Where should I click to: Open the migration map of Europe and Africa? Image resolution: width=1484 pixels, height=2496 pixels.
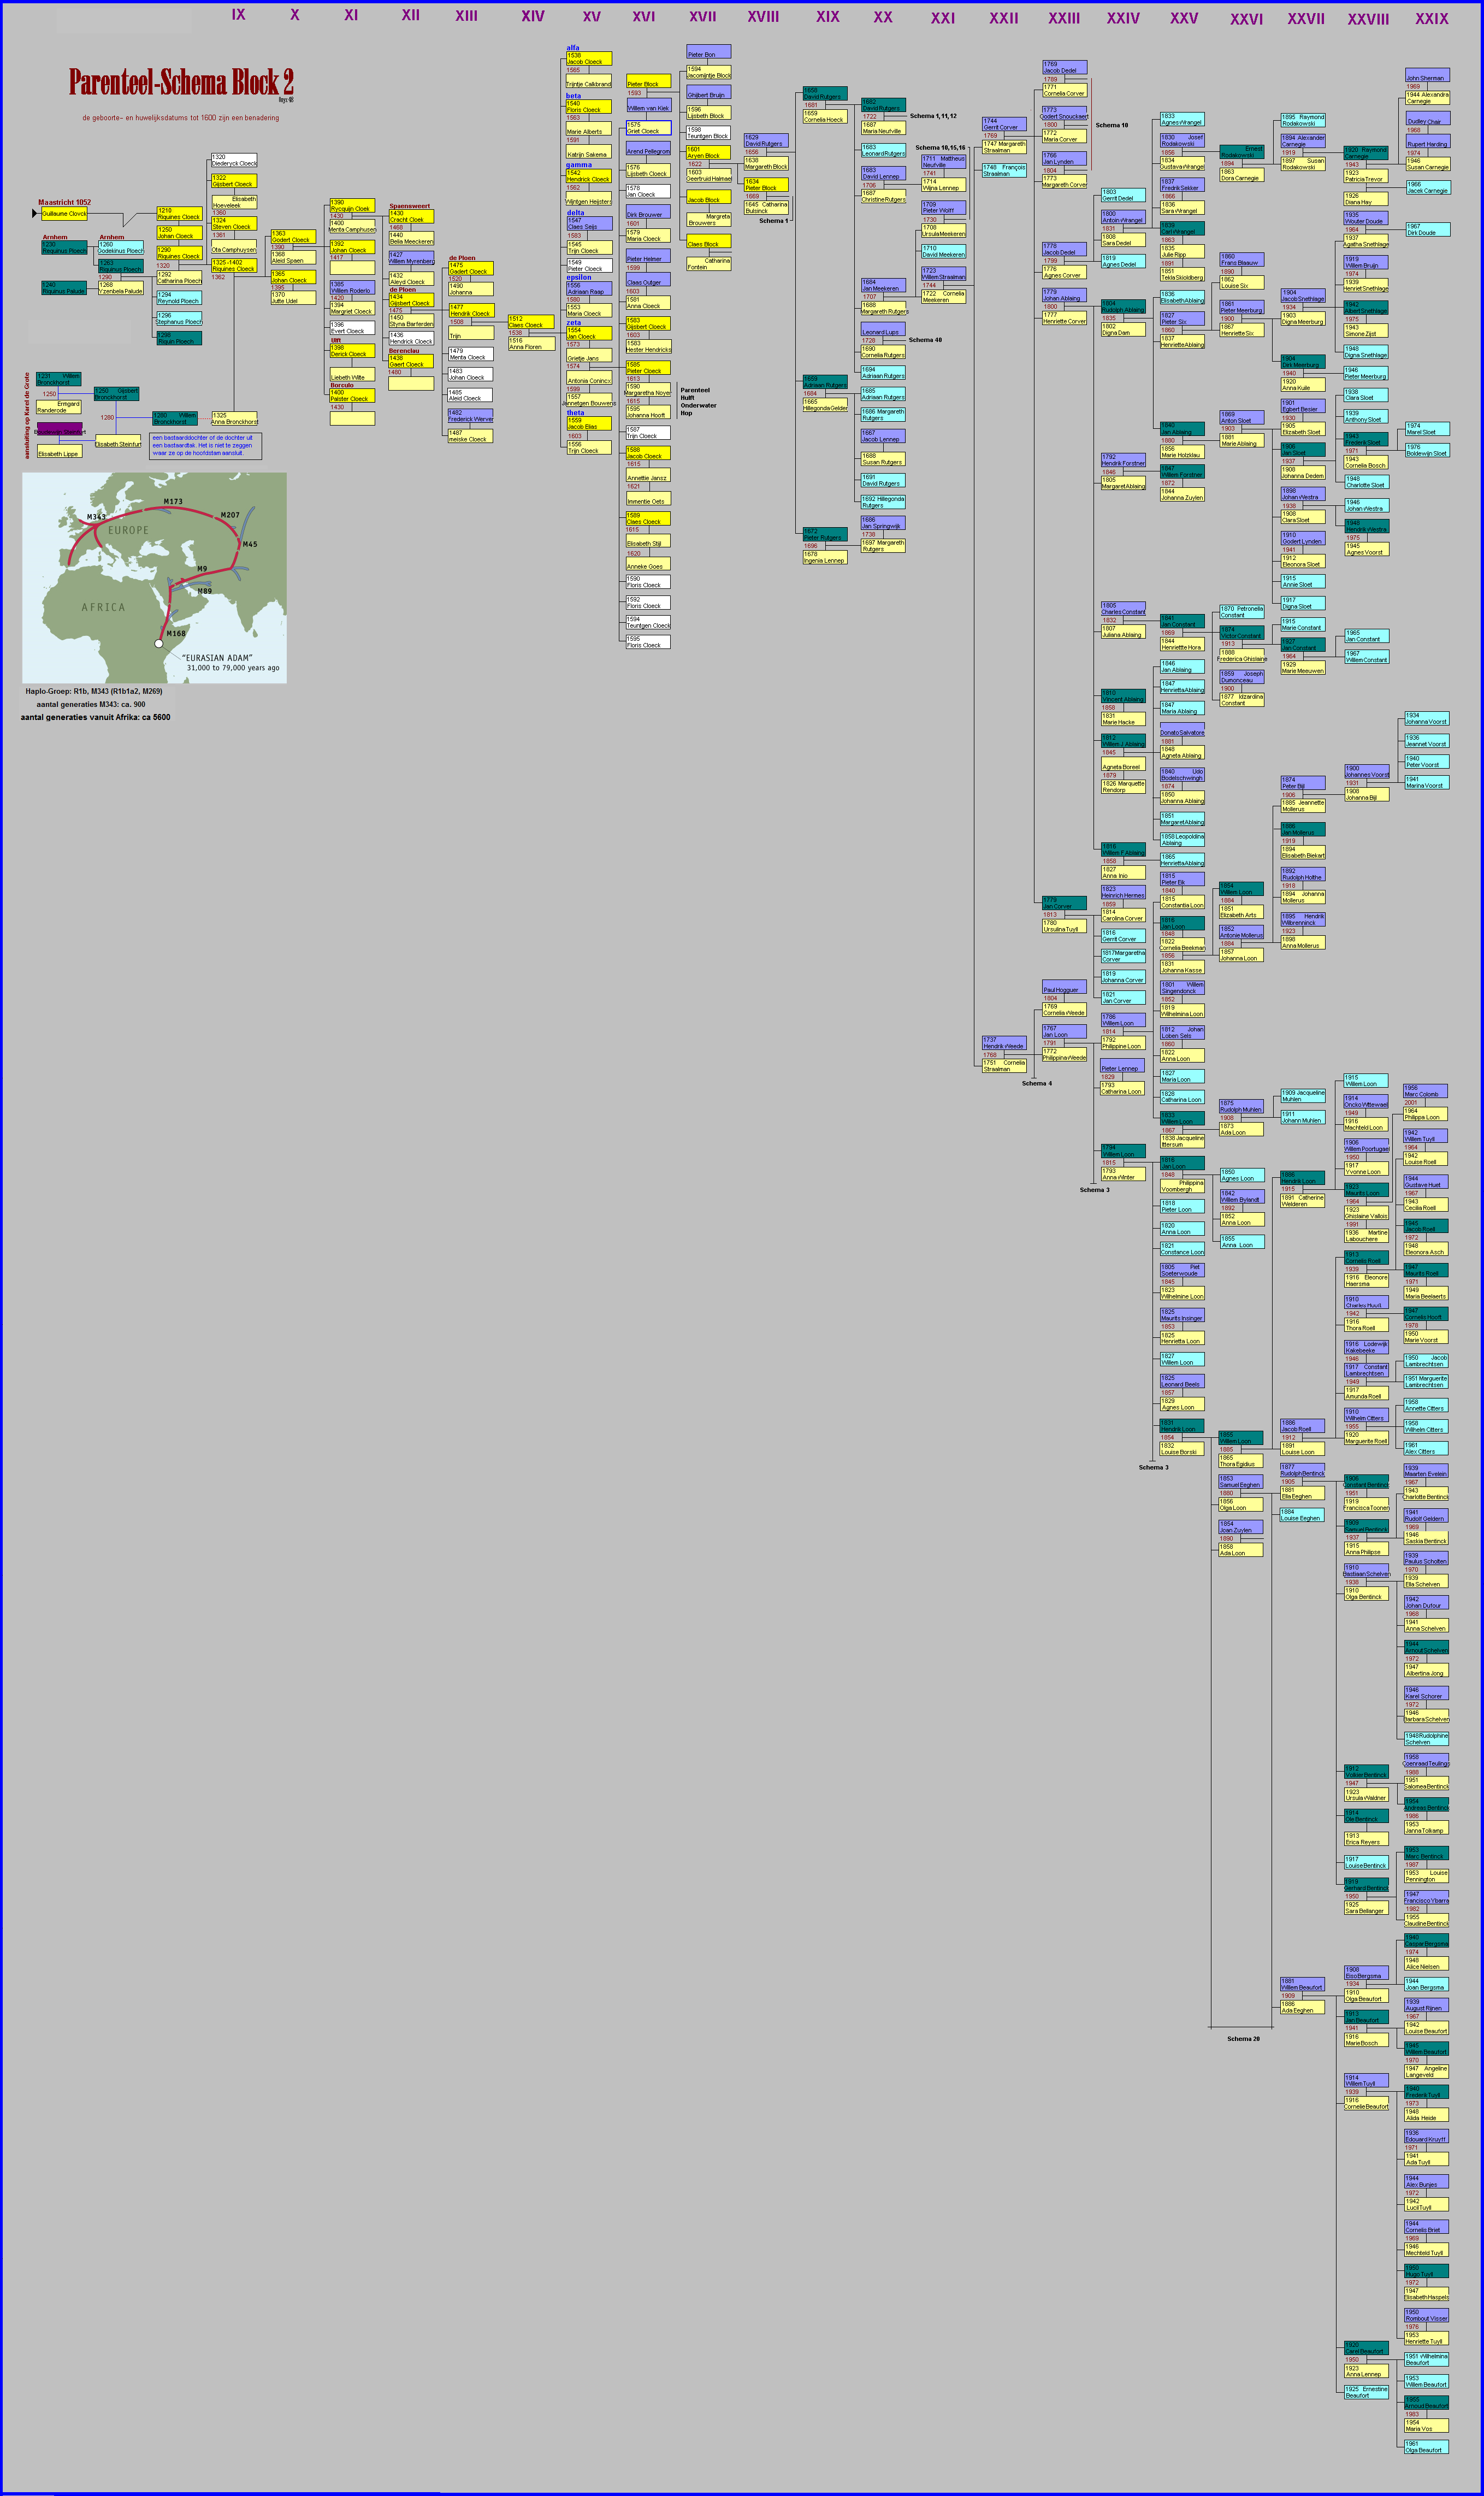tap(154, 577)
